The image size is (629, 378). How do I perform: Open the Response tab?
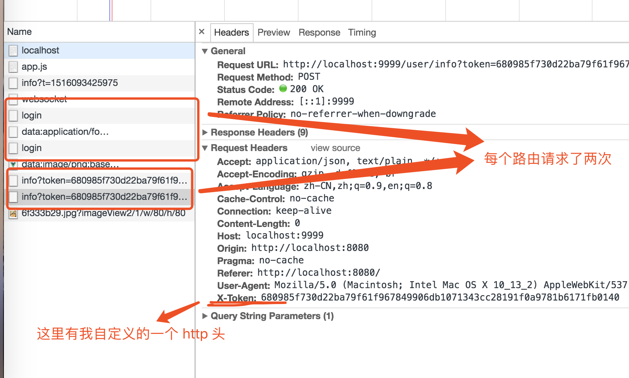(x=319, y=33)
